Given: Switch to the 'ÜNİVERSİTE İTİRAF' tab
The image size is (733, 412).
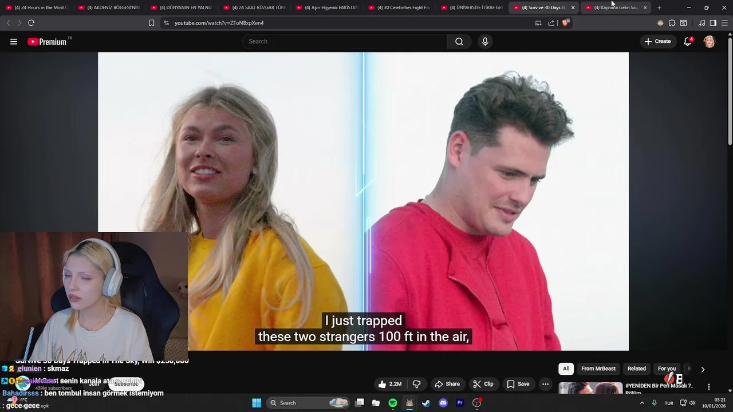Looking at the screenshot, I should (472, 7).
